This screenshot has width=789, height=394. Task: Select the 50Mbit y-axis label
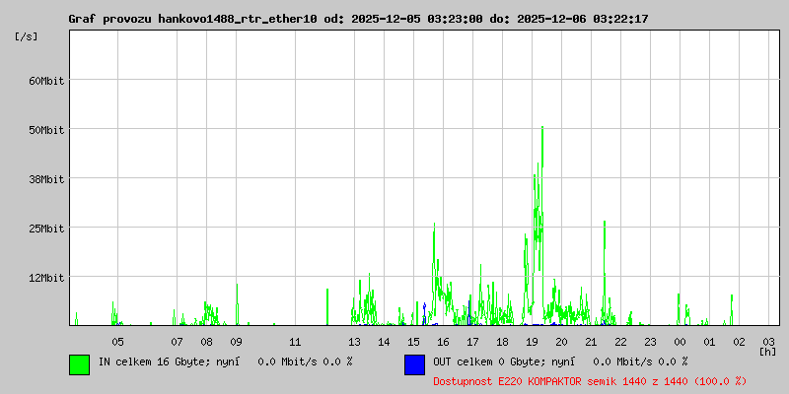45,129
